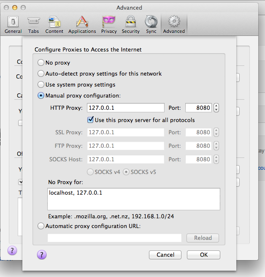Click the purple help icon in dialog
The image size is (265, 277).
[42, 255]
